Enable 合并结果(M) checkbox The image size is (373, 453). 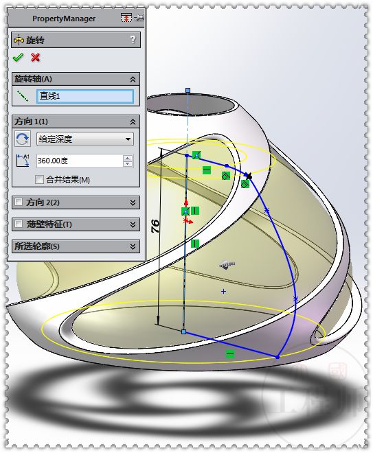pos(39,179)
